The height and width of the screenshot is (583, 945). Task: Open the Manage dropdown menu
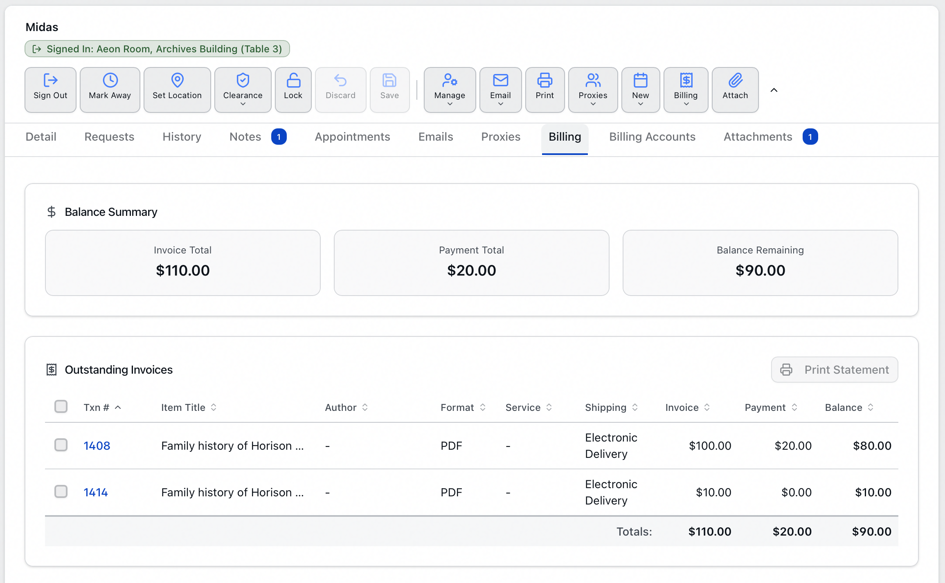tap(450, 90)
